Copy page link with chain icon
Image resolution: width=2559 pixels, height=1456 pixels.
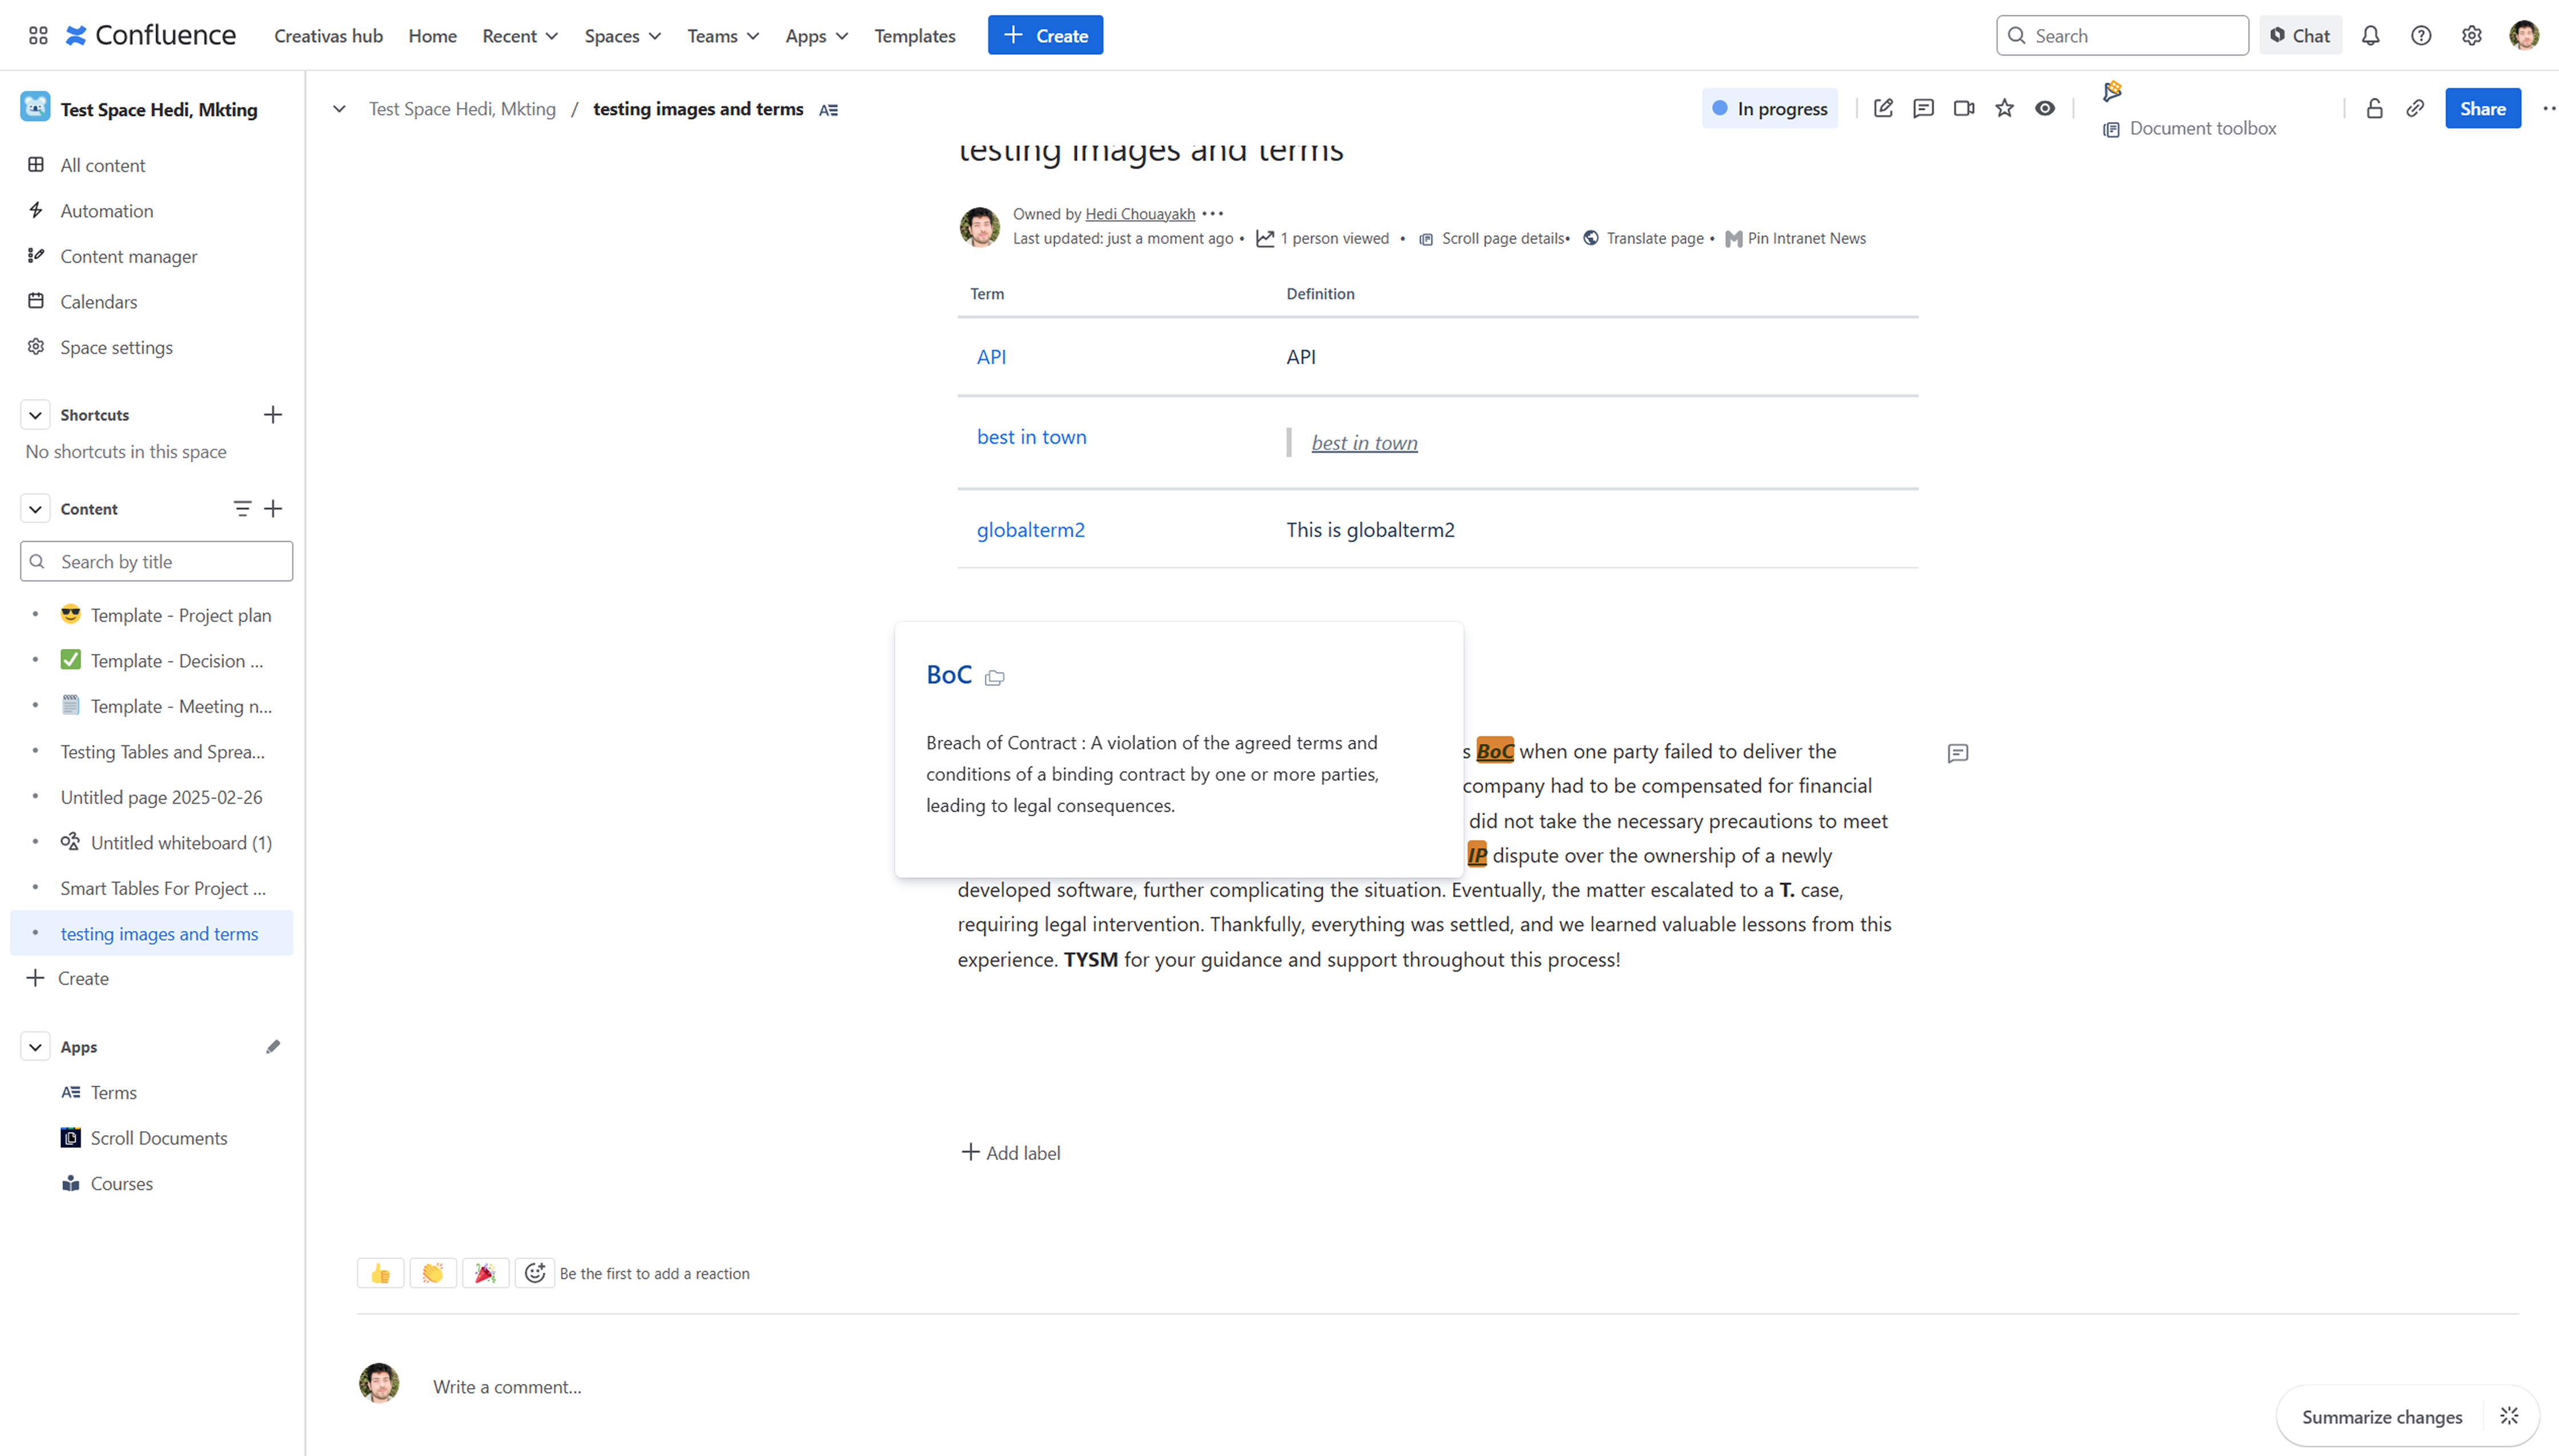pos(2415,108)
